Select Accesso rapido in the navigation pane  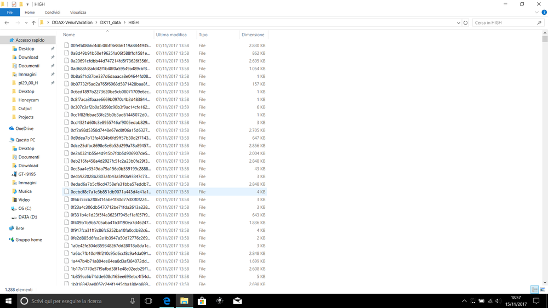point(27,40)
